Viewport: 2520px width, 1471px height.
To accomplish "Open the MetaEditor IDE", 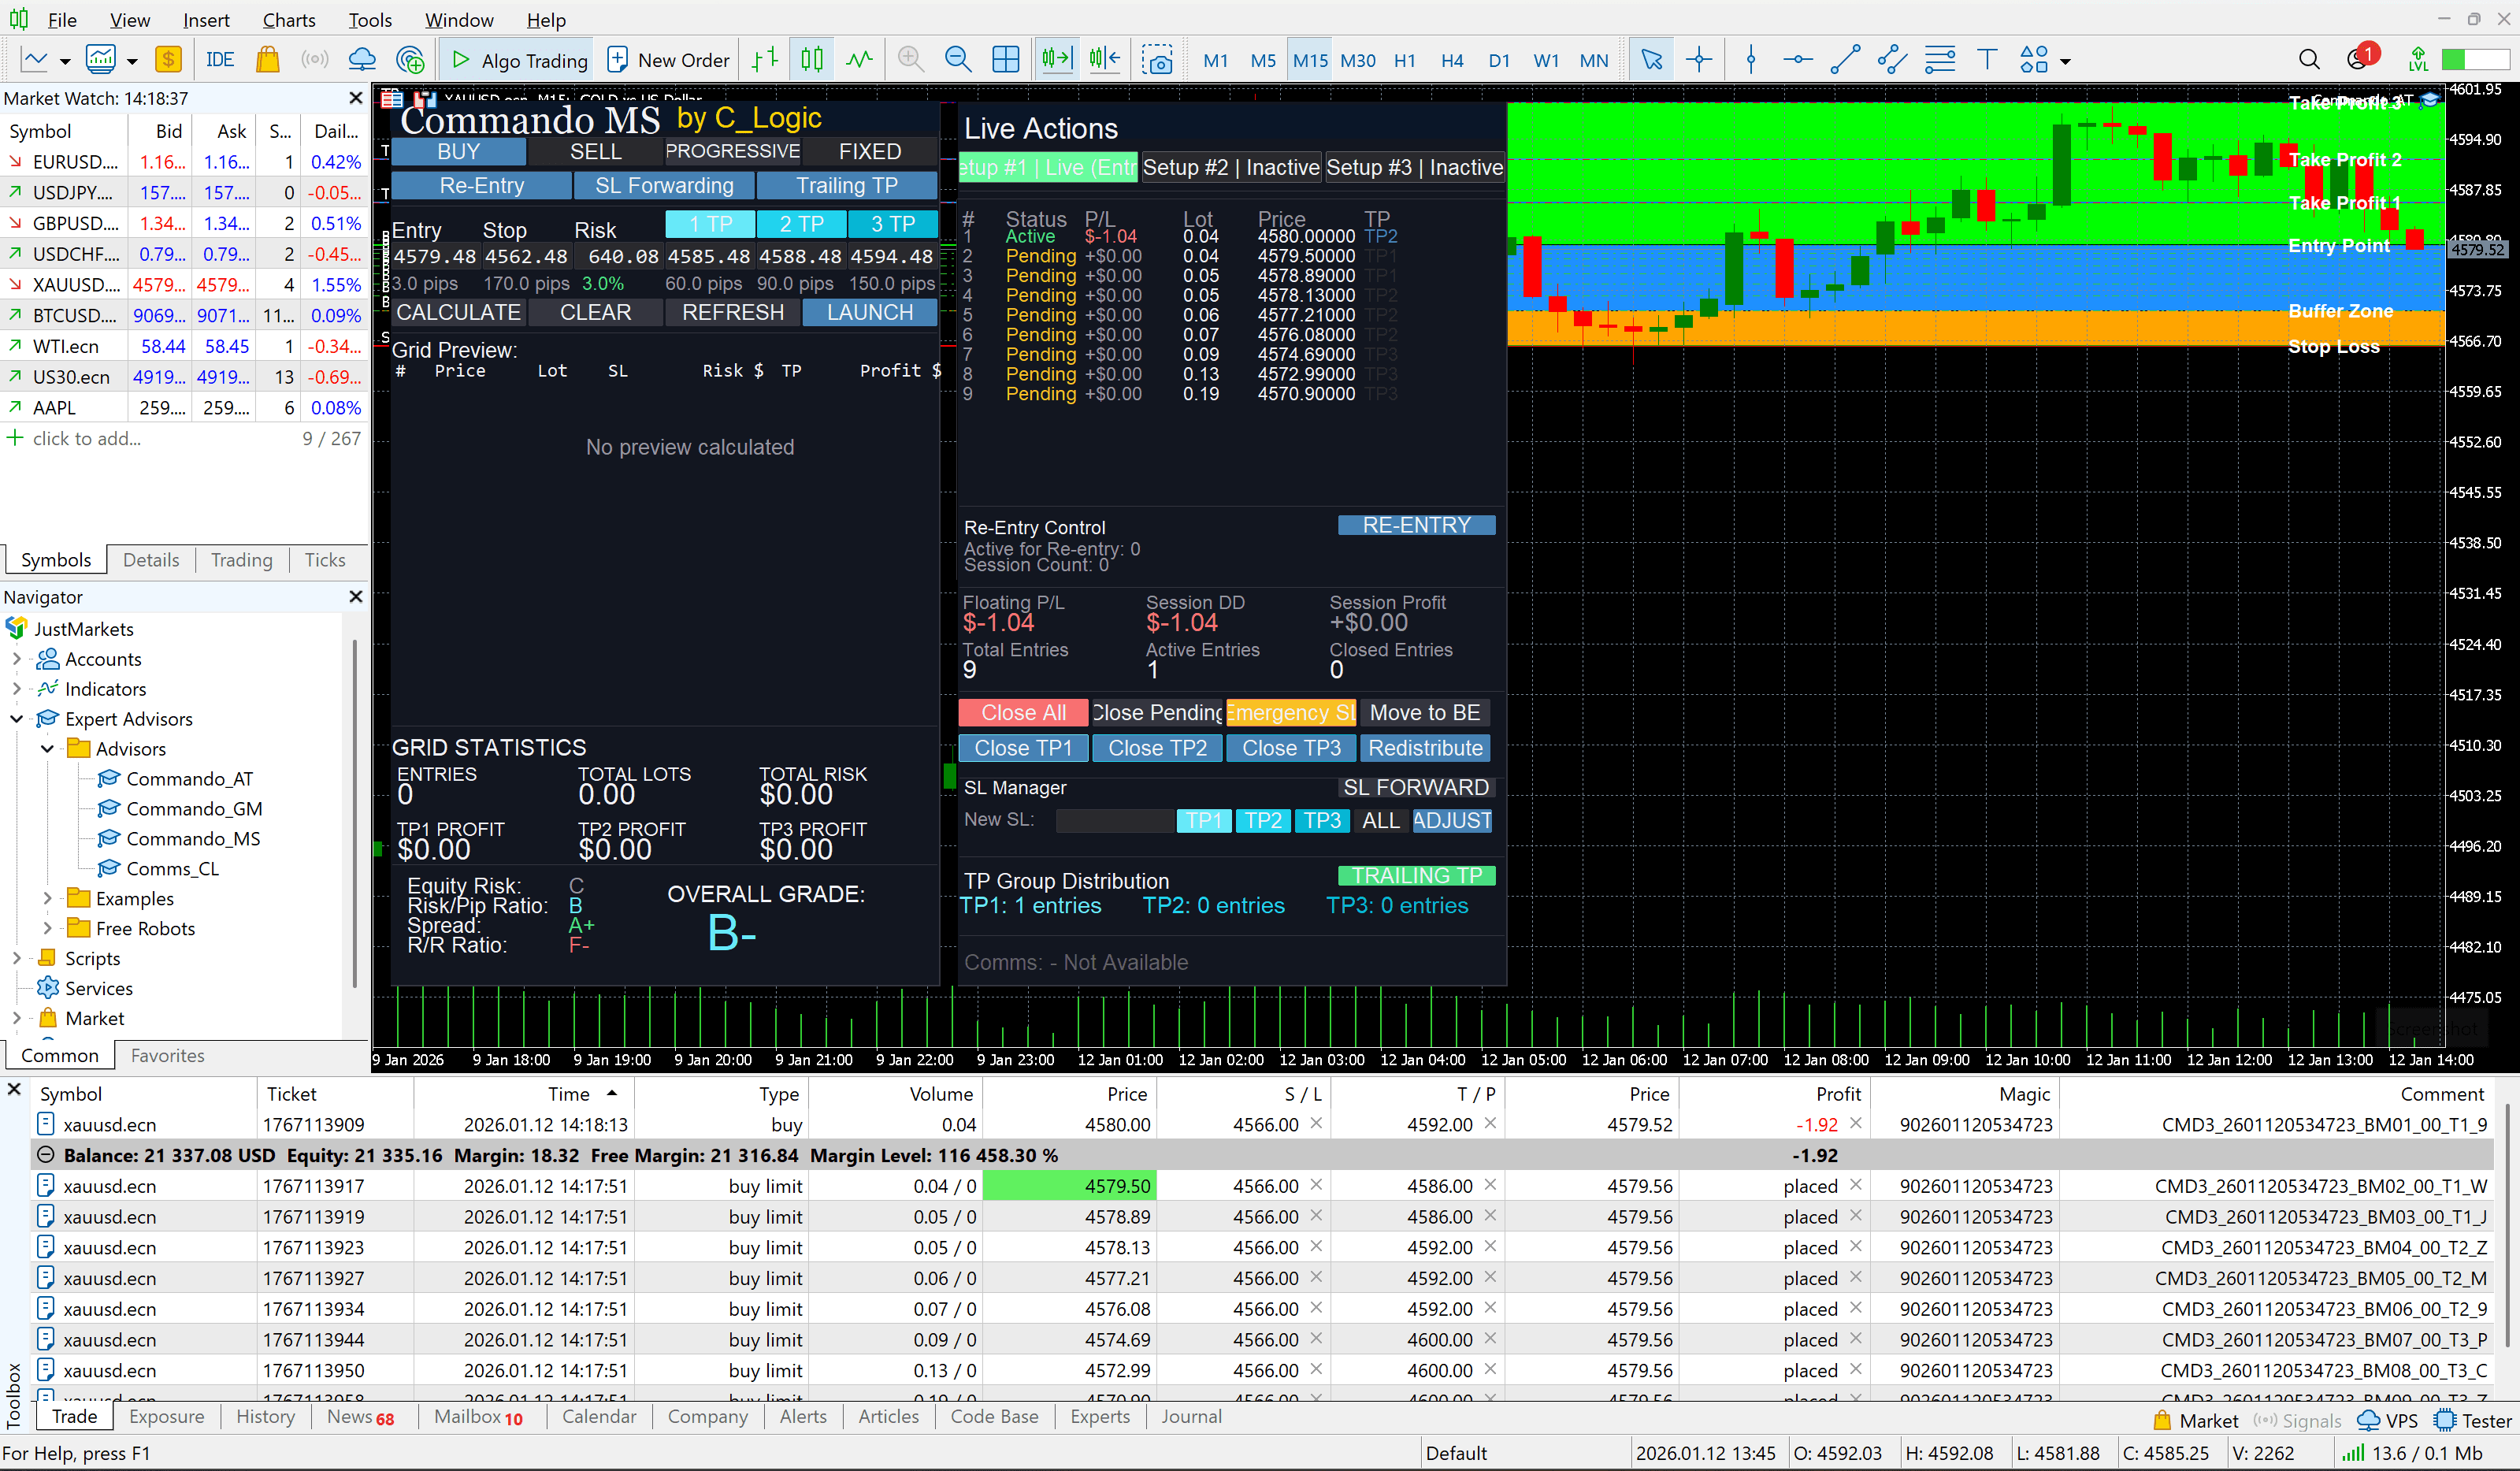I will (x=219, y=60).
